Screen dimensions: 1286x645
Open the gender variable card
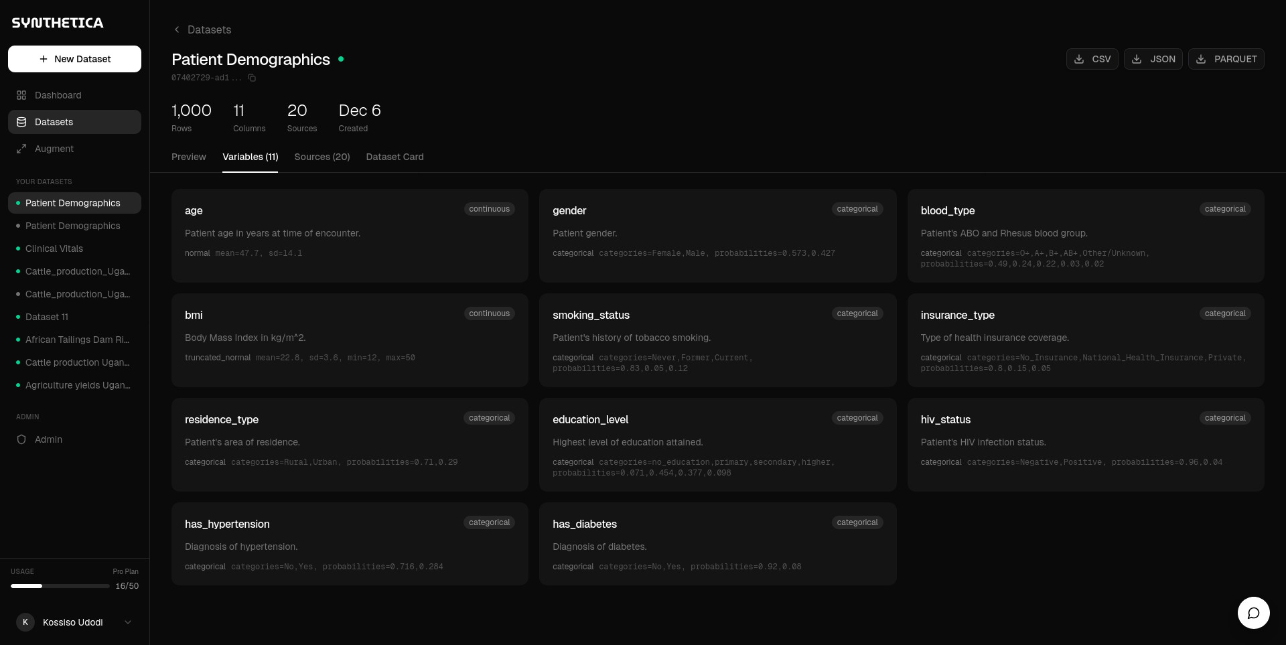pyautogui.click(x=717, y=236)
